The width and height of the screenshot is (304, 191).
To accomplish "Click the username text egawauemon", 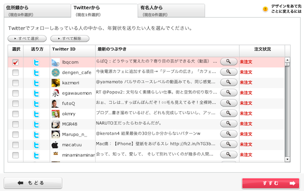I will tap(77, 93).
